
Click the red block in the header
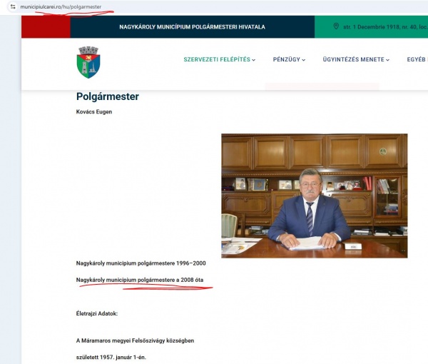pos(46,26)
